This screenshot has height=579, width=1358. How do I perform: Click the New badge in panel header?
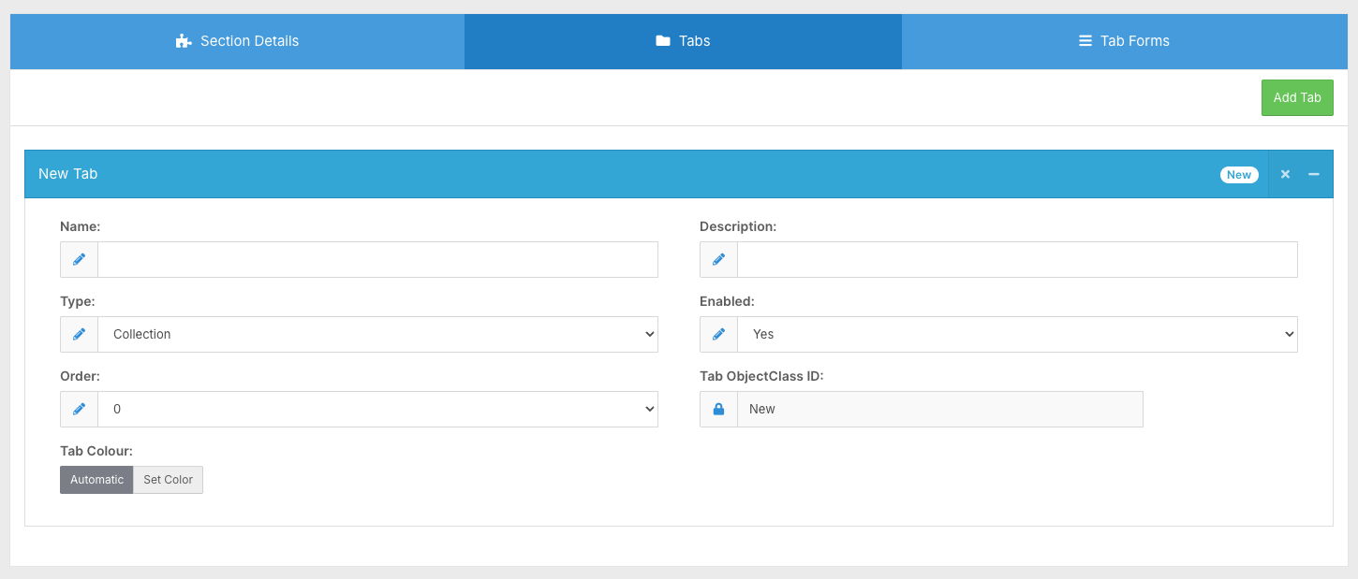click(1238, 175)
